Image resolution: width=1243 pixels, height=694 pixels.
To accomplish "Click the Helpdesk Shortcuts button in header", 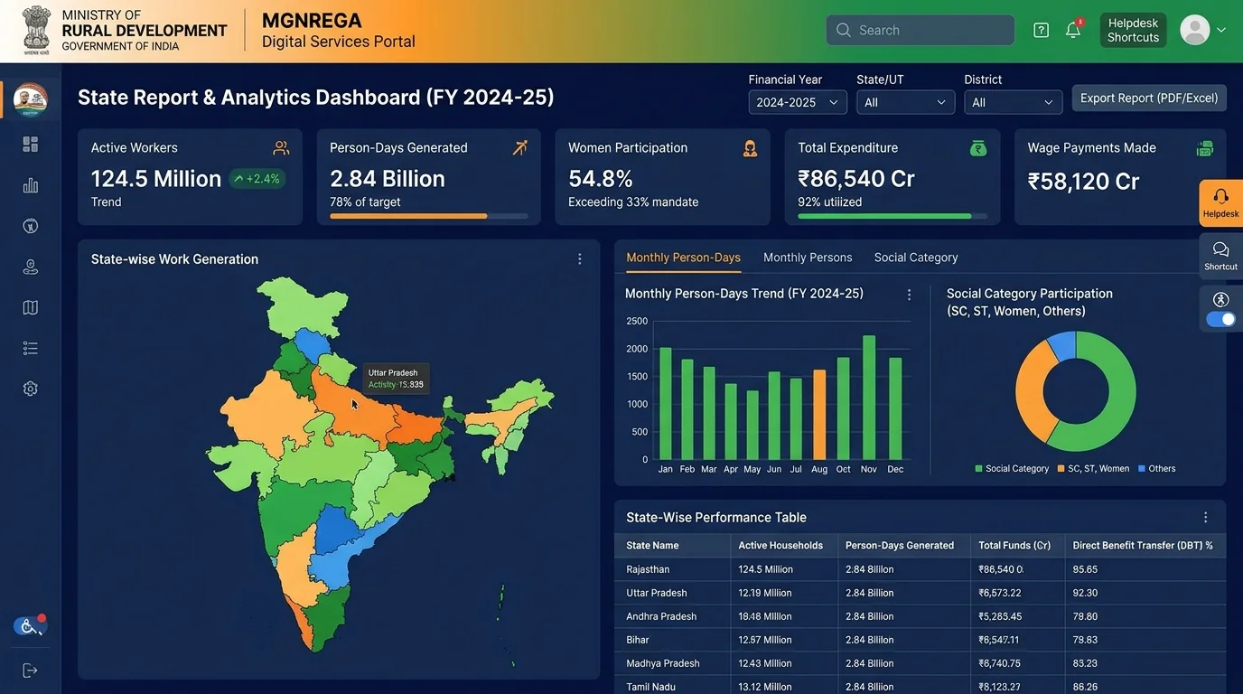I will click(1133, 30).
